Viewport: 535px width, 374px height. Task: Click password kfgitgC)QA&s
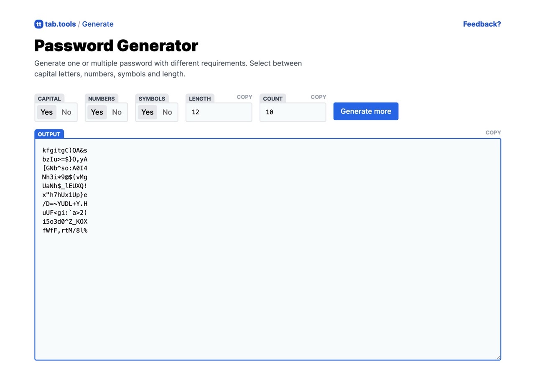pyautogui.click(x=65, y=150)
